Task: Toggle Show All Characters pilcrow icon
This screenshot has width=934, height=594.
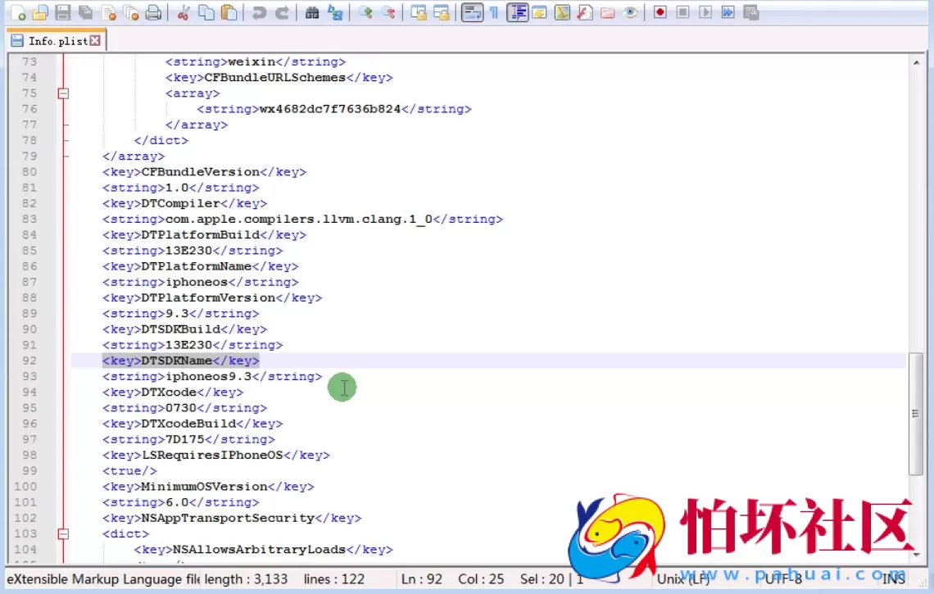Action: pyautogui.click(x=494, y=12)
